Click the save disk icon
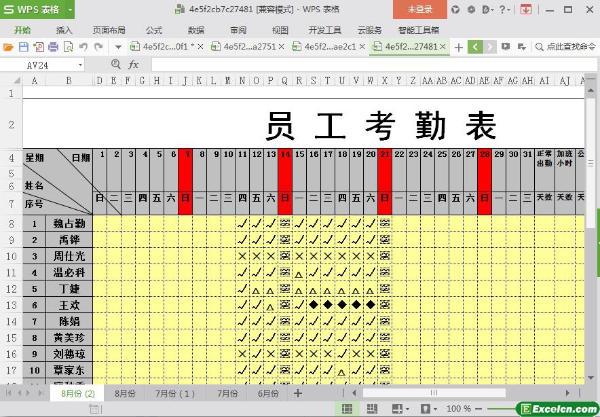600x417 pixels. point(23,47)
